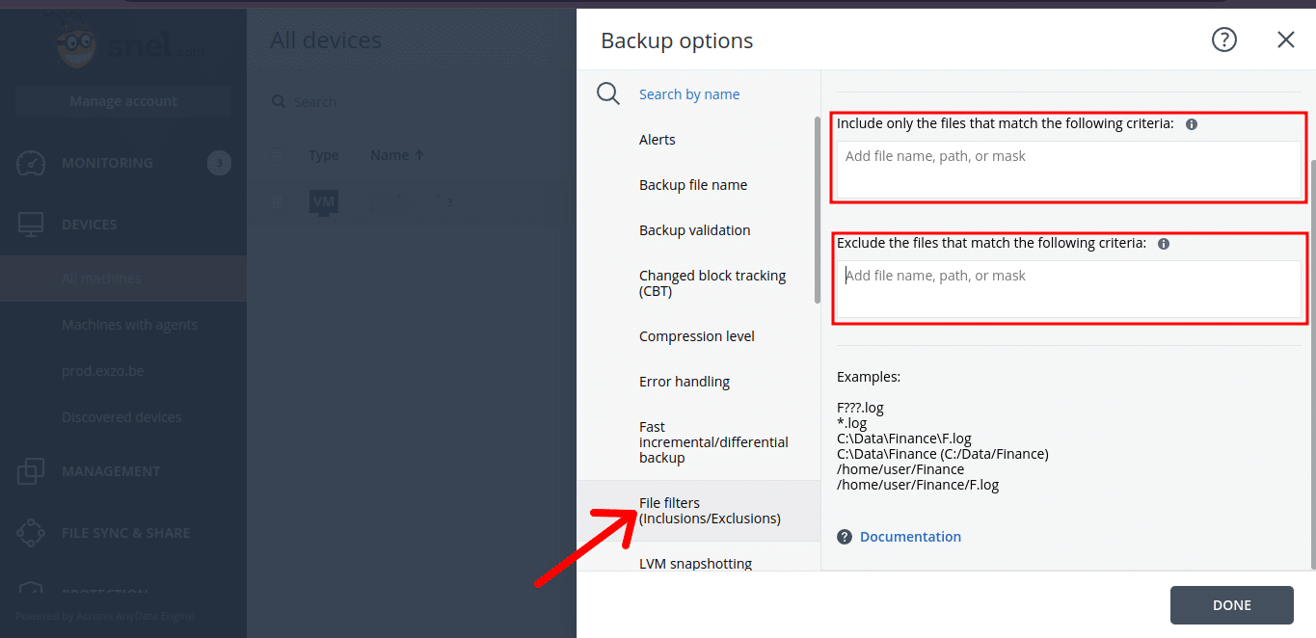Open the Error handling option

pos(685,382)
